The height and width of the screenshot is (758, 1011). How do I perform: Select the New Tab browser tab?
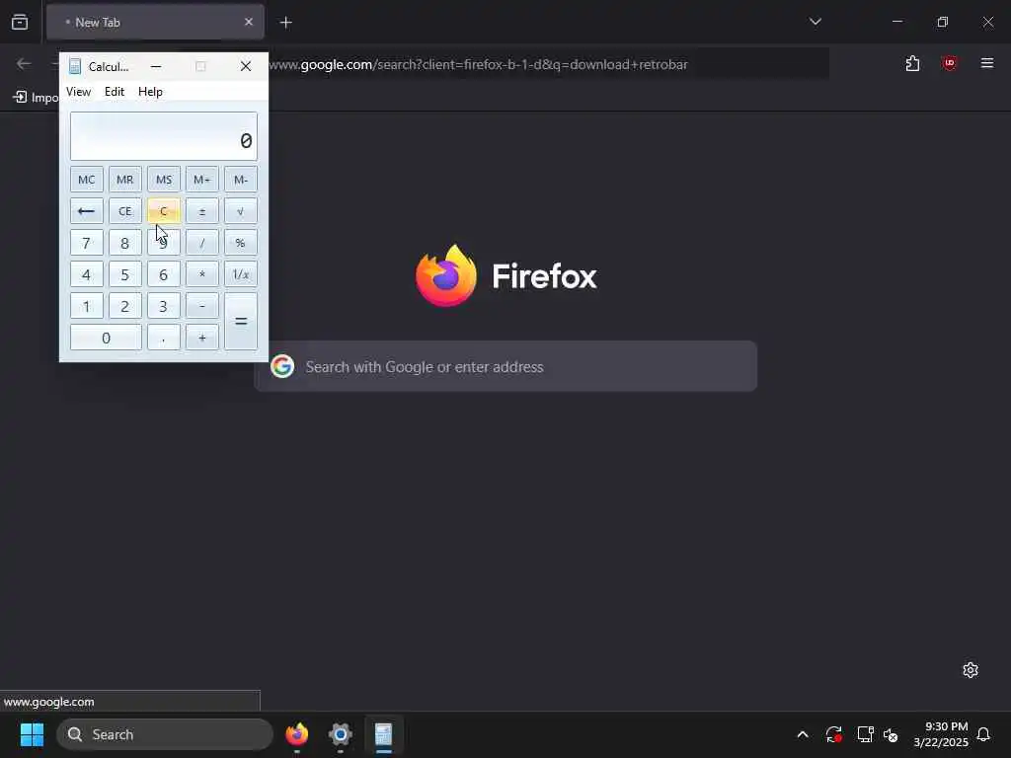click(155, 22)
